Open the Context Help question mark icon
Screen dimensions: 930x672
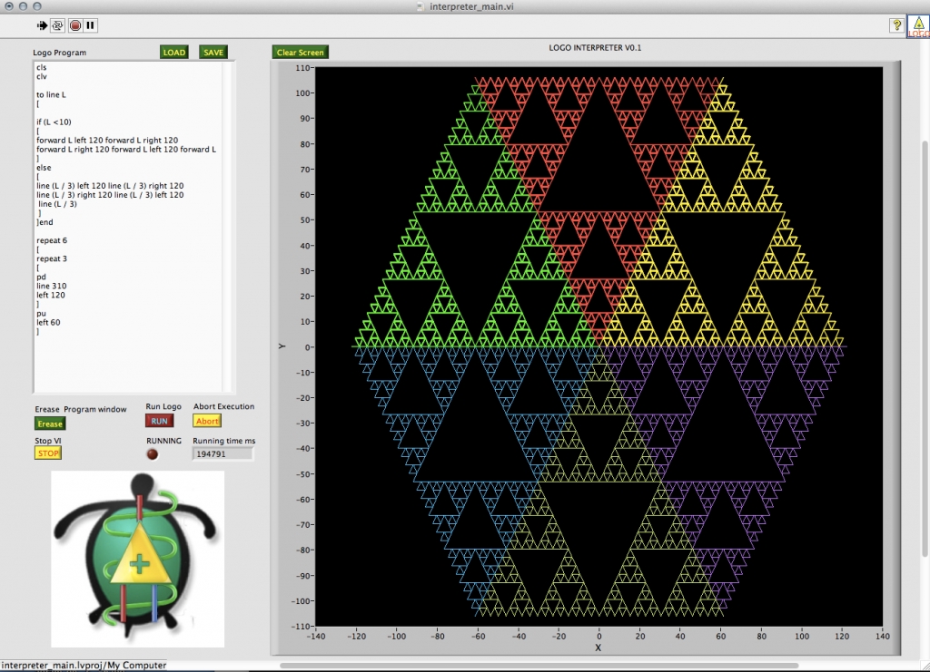[x=895, y=25]
